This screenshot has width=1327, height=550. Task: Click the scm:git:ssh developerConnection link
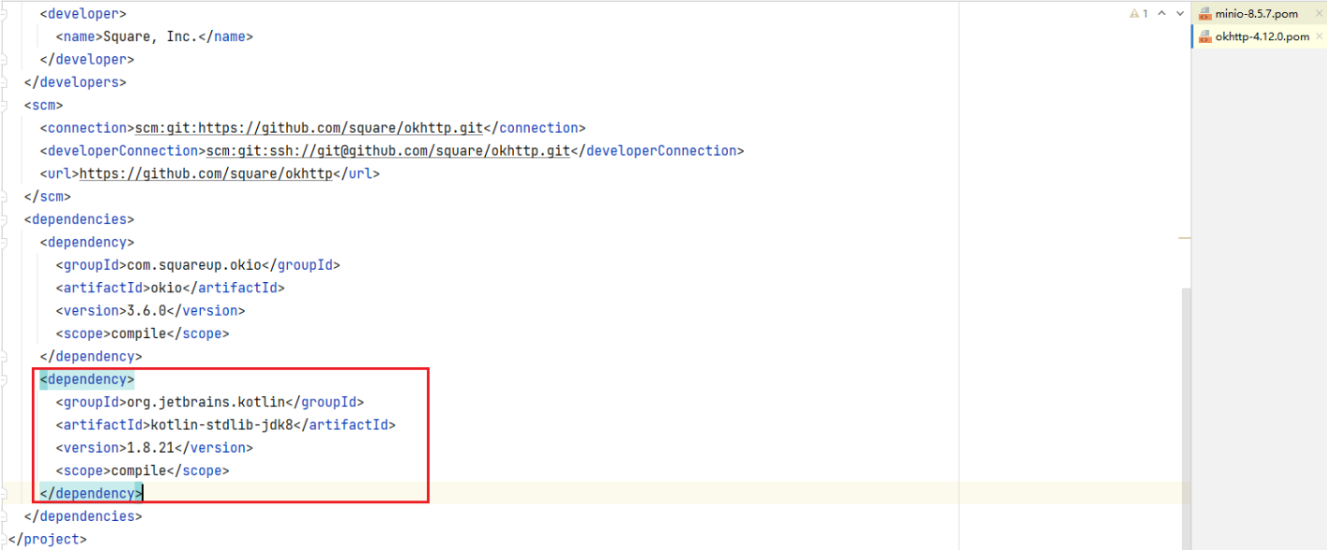pos(387,151)
